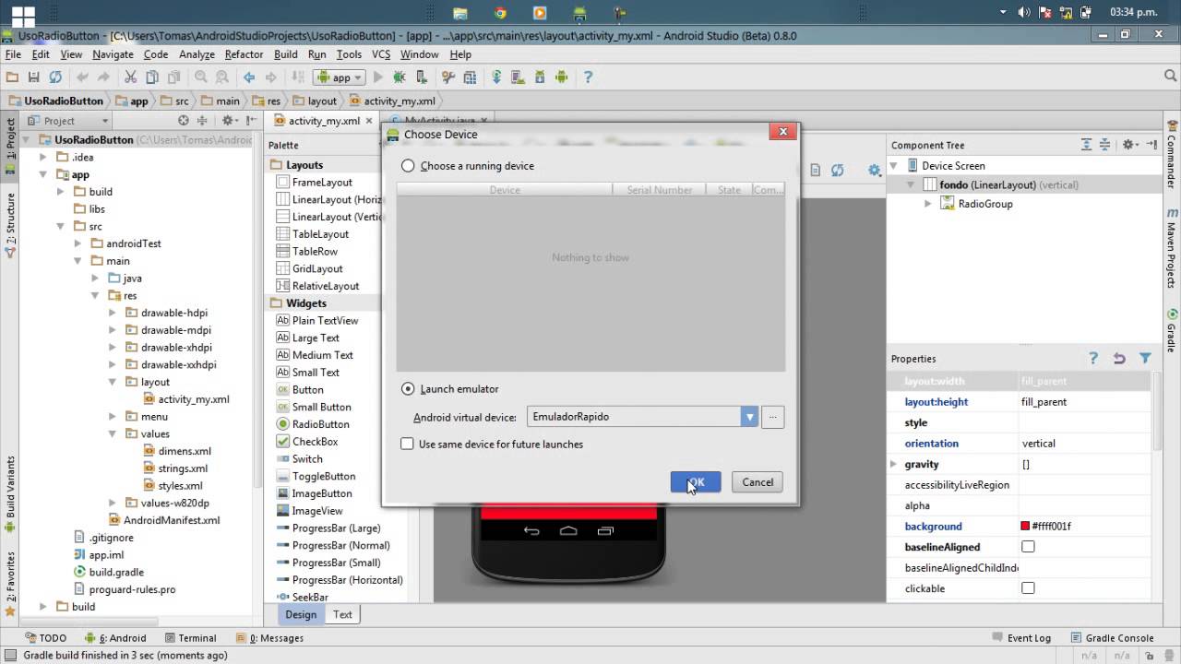Expand the .idea folder
The height and width of the screenshot is (664, 1181).
coord(42,157)
